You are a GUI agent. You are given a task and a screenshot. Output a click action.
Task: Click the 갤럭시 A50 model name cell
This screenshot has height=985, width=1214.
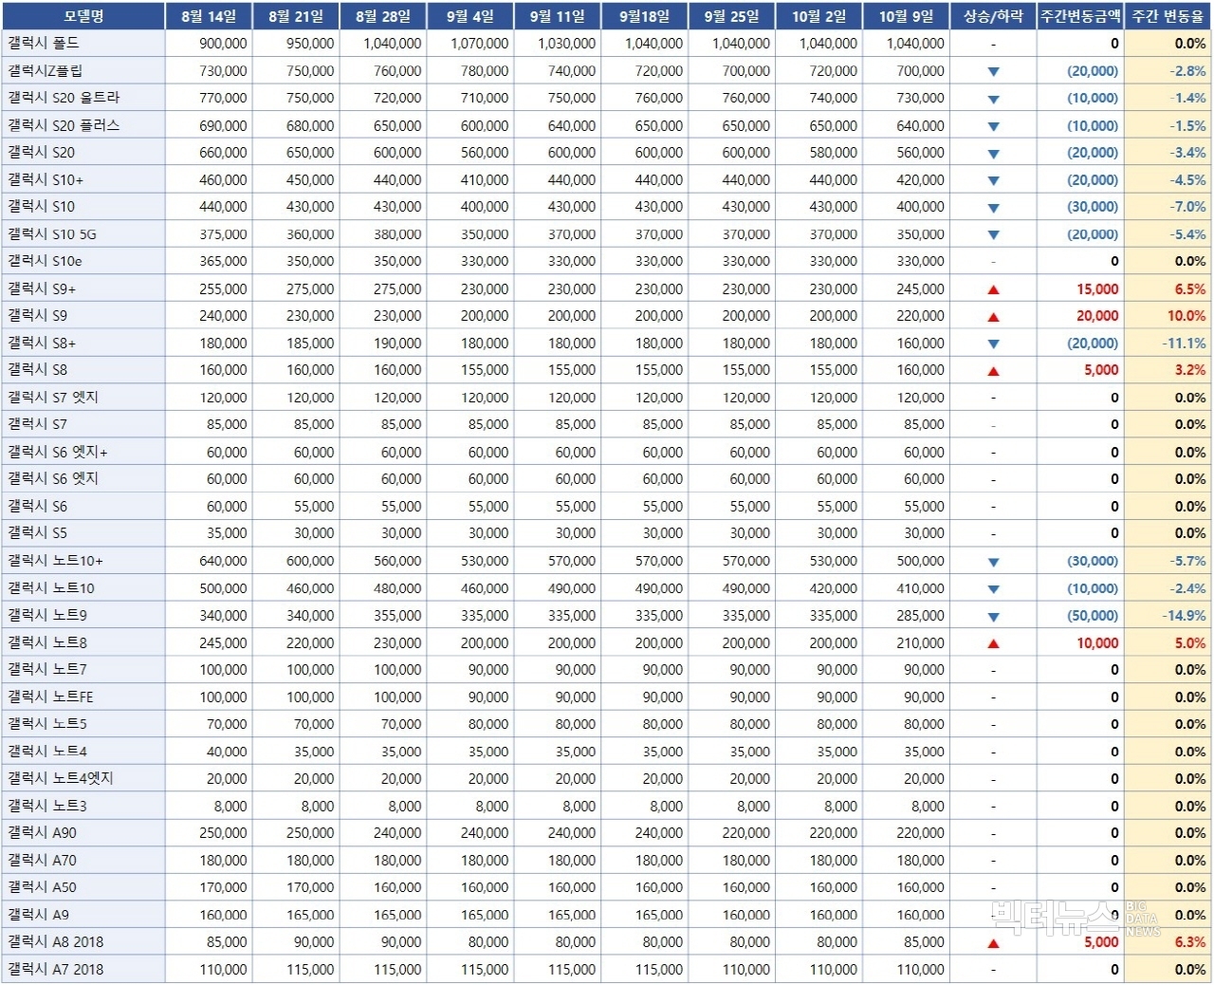pos(83,887)
